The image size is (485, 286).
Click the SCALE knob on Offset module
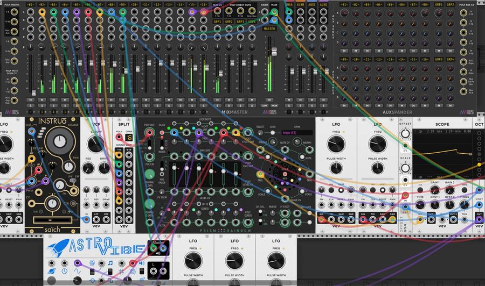405,168
